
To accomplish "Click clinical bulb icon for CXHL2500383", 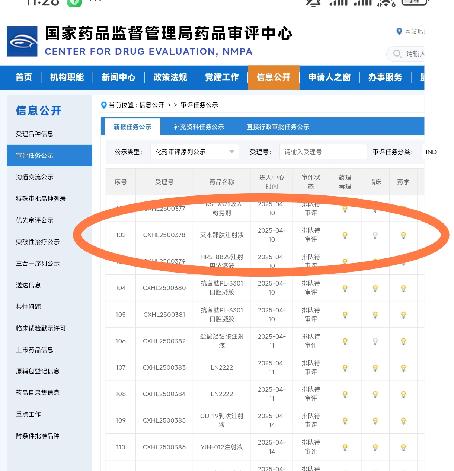I will pyautogui.click(x=375, y=368).
